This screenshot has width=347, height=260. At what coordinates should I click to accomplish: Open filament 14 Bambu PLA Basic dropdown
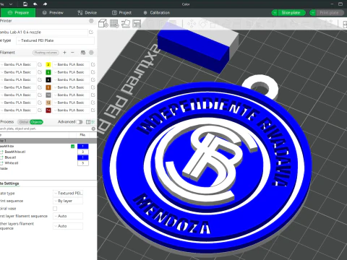tap(71, 110)
